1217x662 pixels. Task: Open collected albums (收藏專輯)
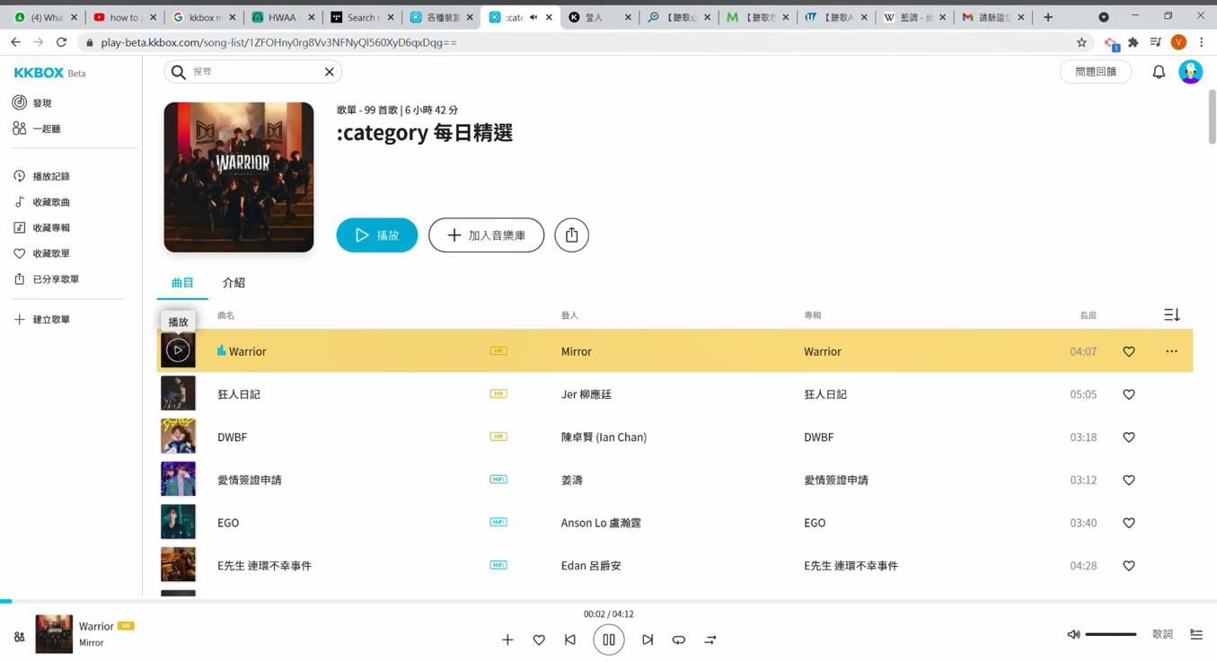pyautogui.click(x=41, y=227)
